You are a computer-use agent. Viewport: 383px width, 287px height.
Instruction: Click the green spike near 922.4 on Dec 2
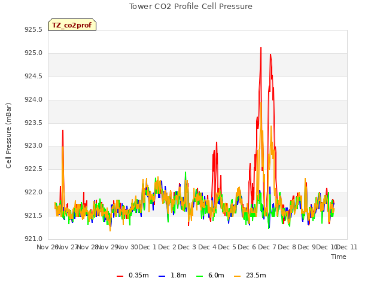coord(186,172)
